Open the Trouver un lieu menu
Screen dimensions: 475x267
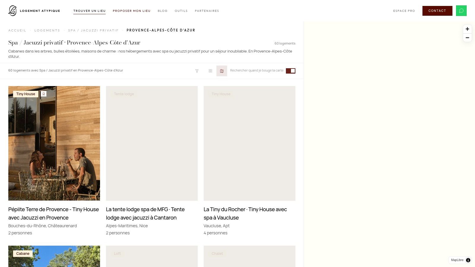pyautogui.click(x=90, y=11)
